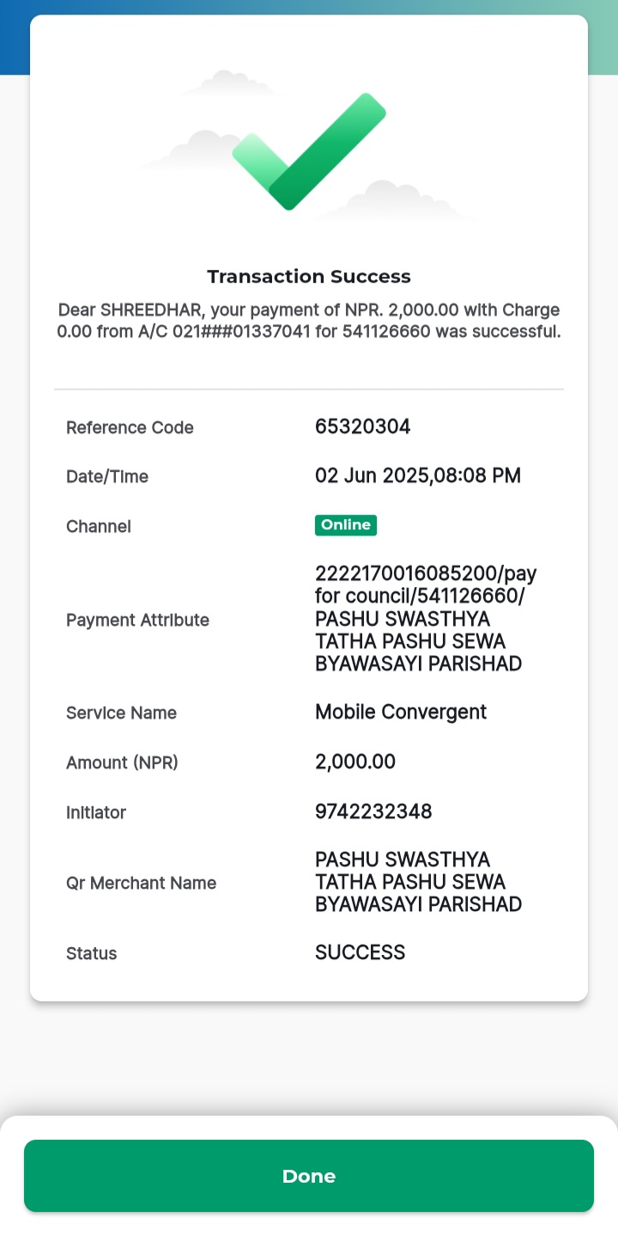Select the Online channel badge
Image resolution: width=618 pixels, height=1236 pixels.
pyautogui.click(x=346, y=525)
